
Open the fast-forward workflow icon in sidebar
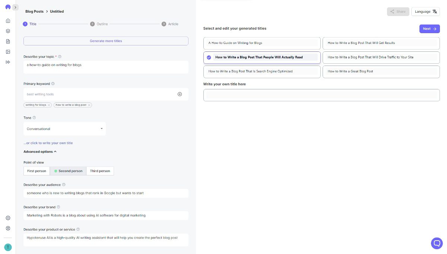click(x=8, y=62)
